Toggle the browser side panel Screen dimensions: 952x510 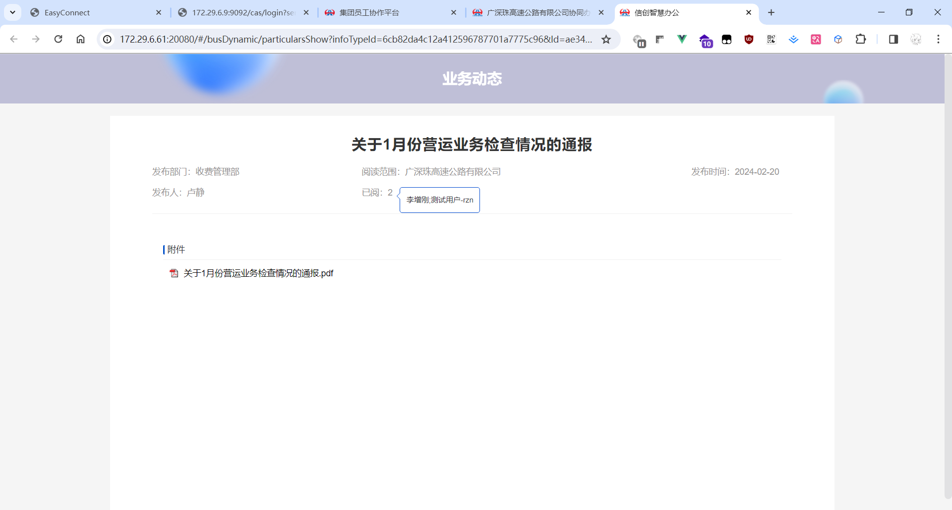pyautogui.click(x=893, y=39)
